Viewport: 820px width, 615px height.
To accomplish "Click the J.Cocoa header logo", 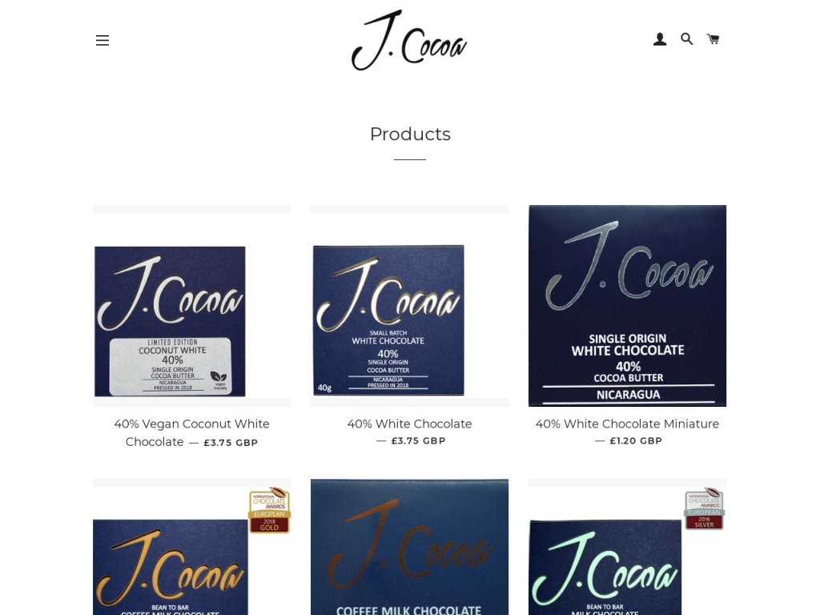I will pyautogui.click(x=409, y=40).
